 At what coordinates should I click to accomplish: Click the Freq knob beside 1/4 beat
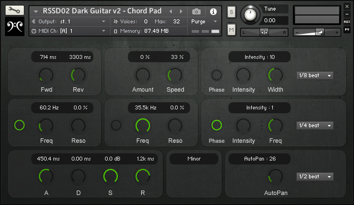[x=276, y=126]
